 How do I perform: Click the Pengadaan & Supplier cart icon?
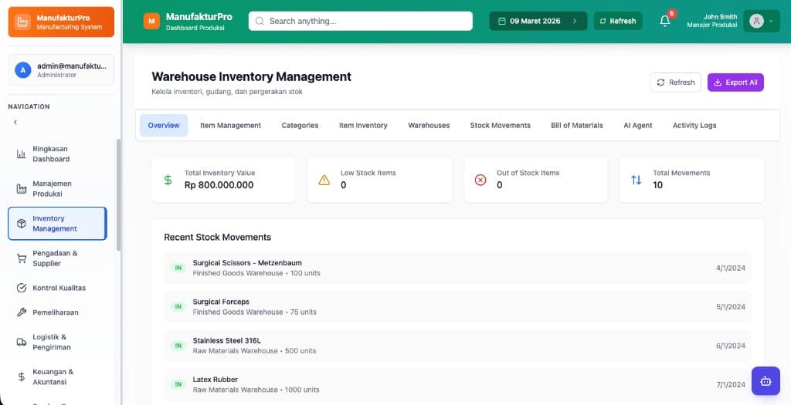21,258
